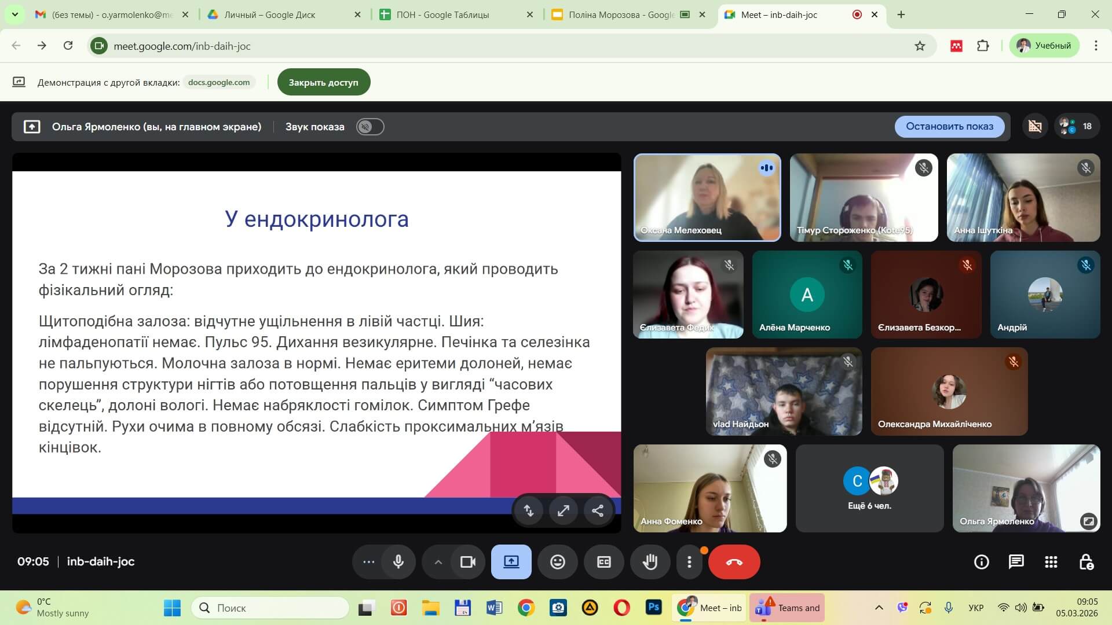Switch to ПОН Google Таблицы tab
Image resolution: width=1112 pixels, height=625 pixels.
[x=442, y=15]
